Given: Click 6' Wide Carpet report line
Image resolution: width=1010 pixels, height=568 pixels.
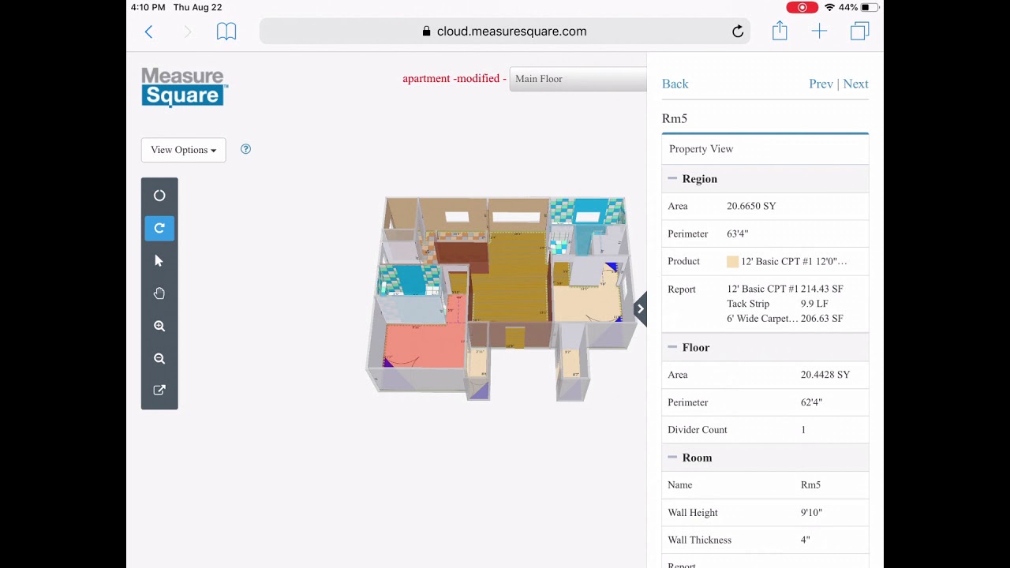Looking at the screenshot, I should coord(785,319).
